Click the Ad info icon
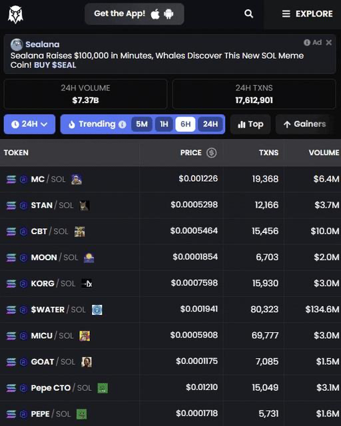341x426 pixels. (307, 43)
